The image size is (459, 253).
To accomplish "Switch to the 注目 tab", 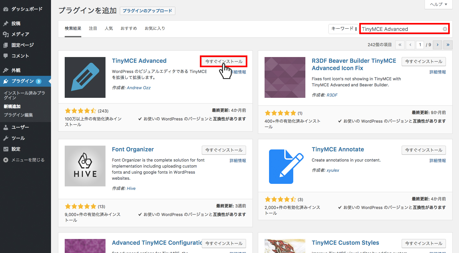I will click(93, 28).
